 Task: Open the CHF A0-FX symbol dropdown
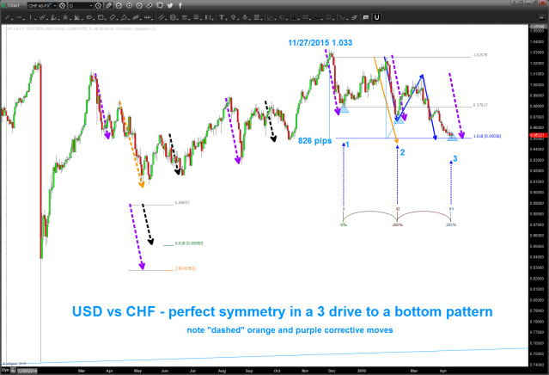point(43,6)
